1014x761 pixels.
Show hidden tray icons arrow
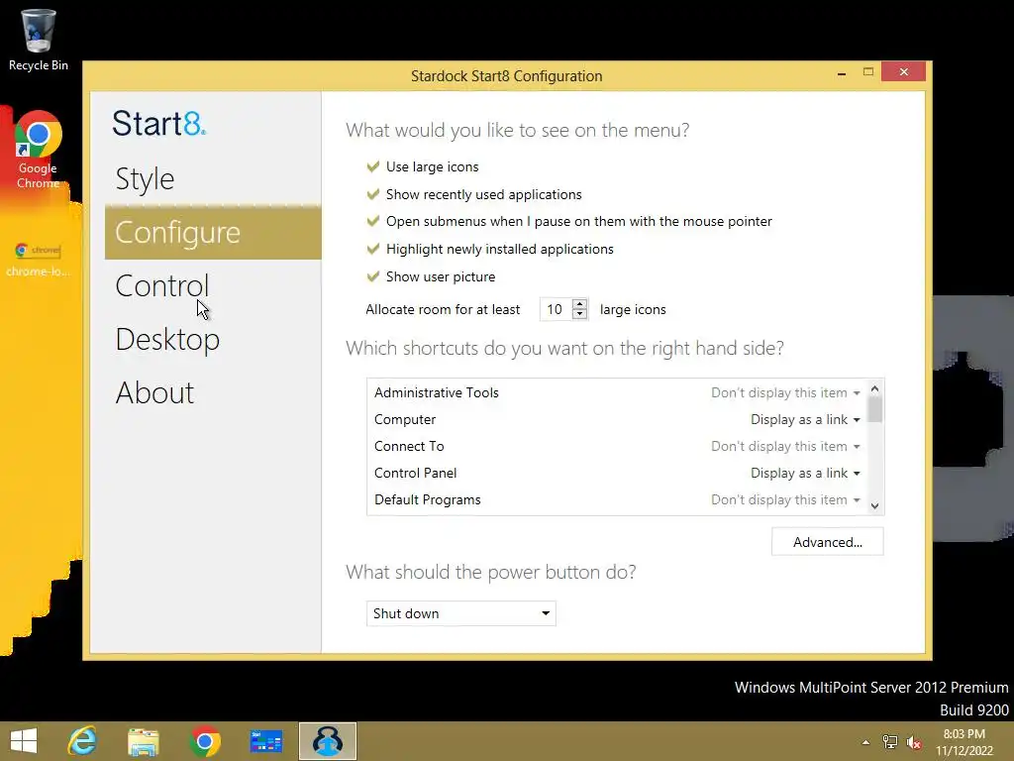tap(865, 742)
